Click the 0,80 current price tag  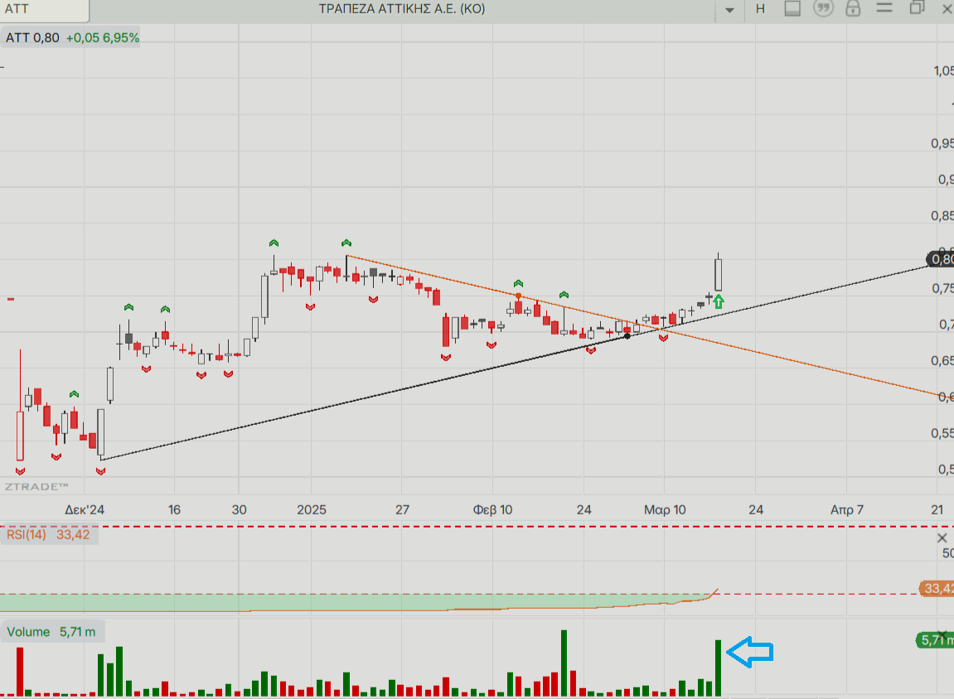942,259
